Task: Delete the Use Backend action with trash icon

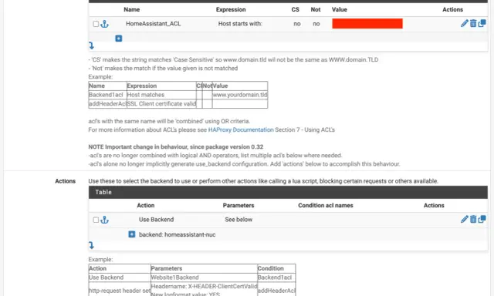Action: [473, 219]
